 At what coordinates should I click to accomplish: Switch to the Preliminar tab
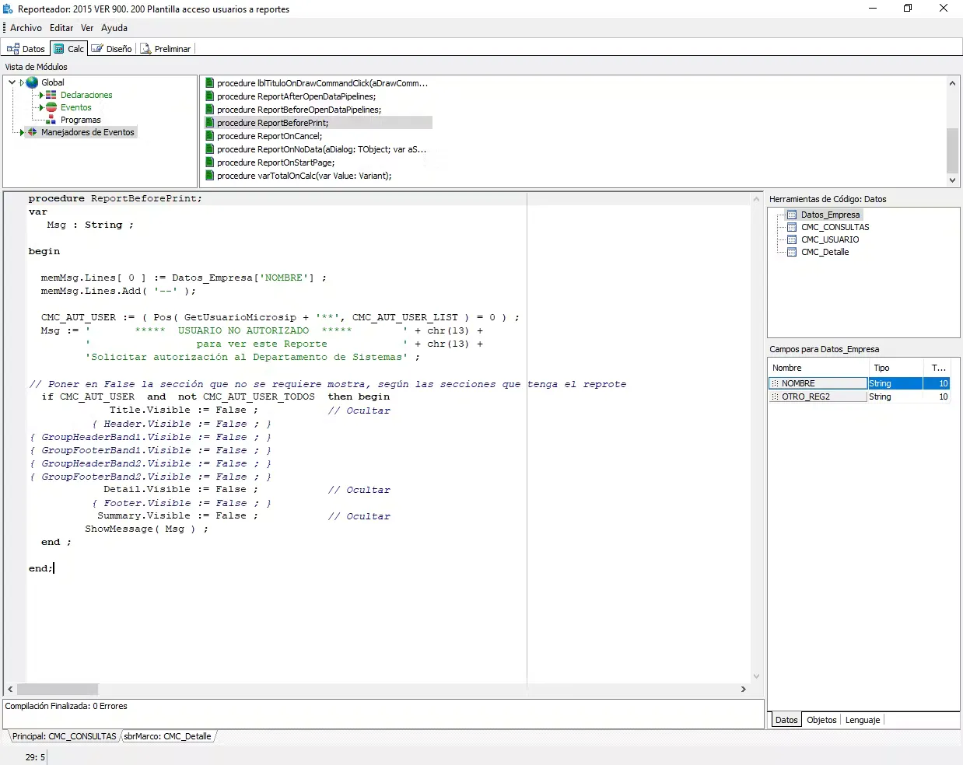click(165, 48)
